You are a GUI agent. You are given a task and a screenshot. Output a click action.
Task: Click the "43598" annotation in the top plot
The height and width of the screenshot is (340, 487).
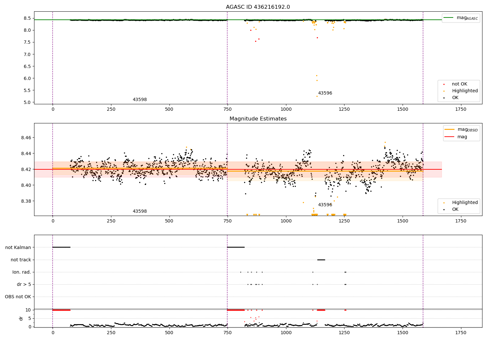(x=140, y=100)
